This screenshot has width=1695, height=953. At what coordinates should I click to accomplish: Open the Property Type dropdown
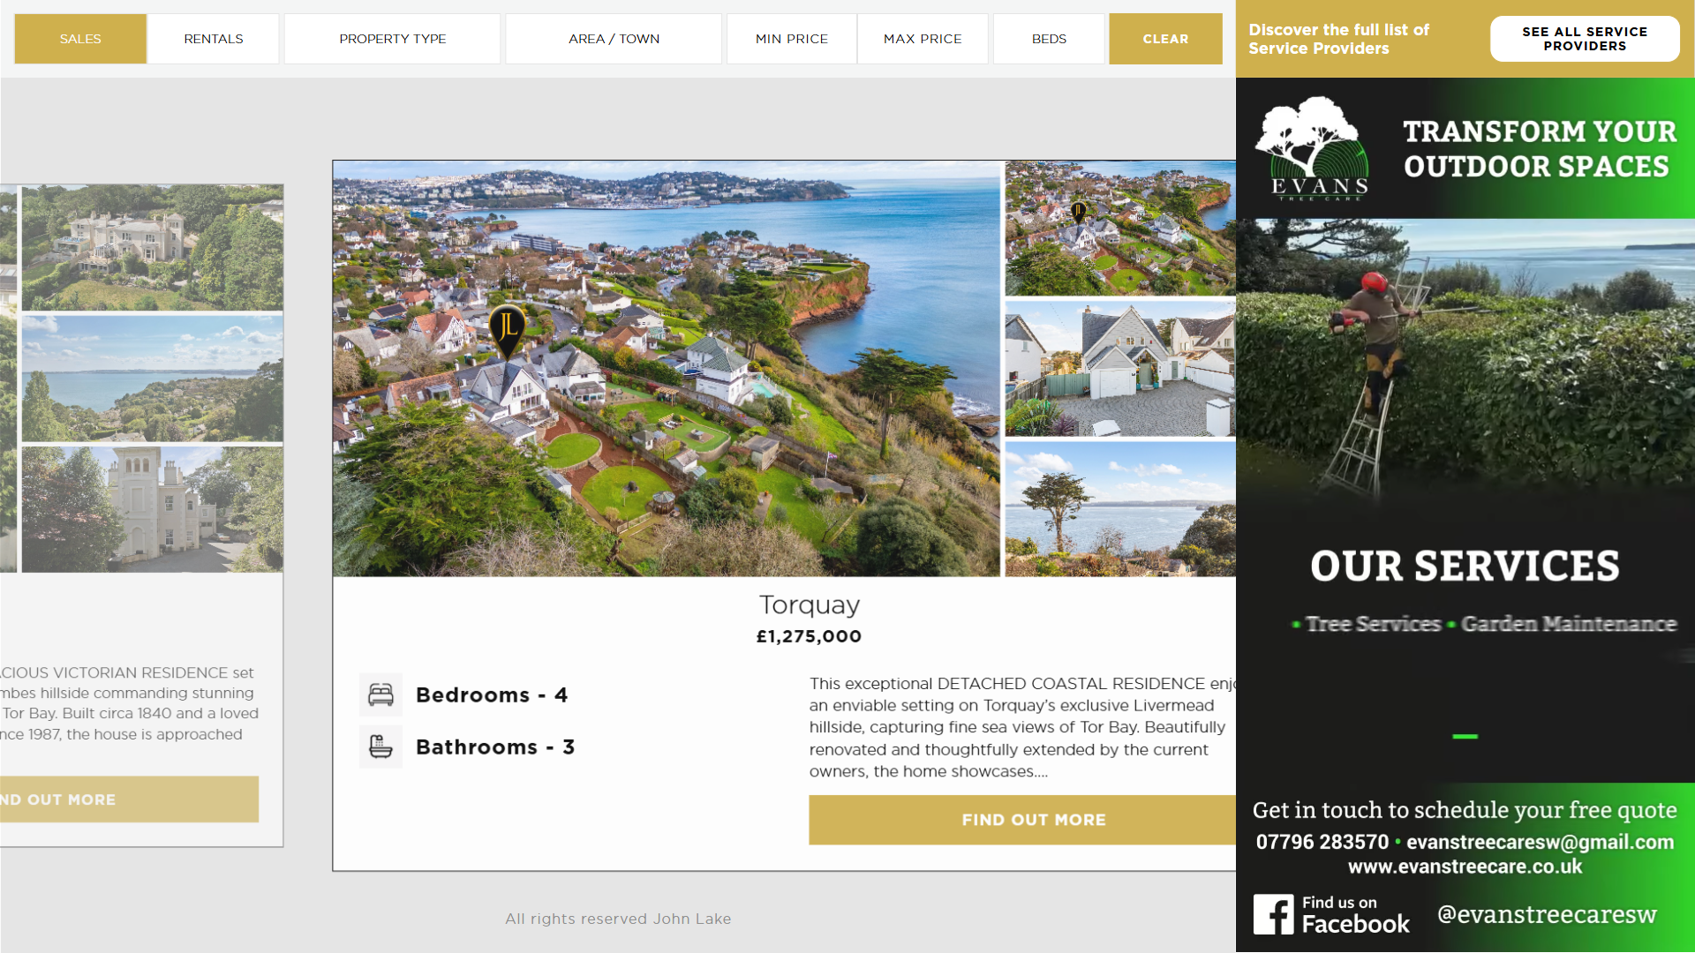coord(393,39)
